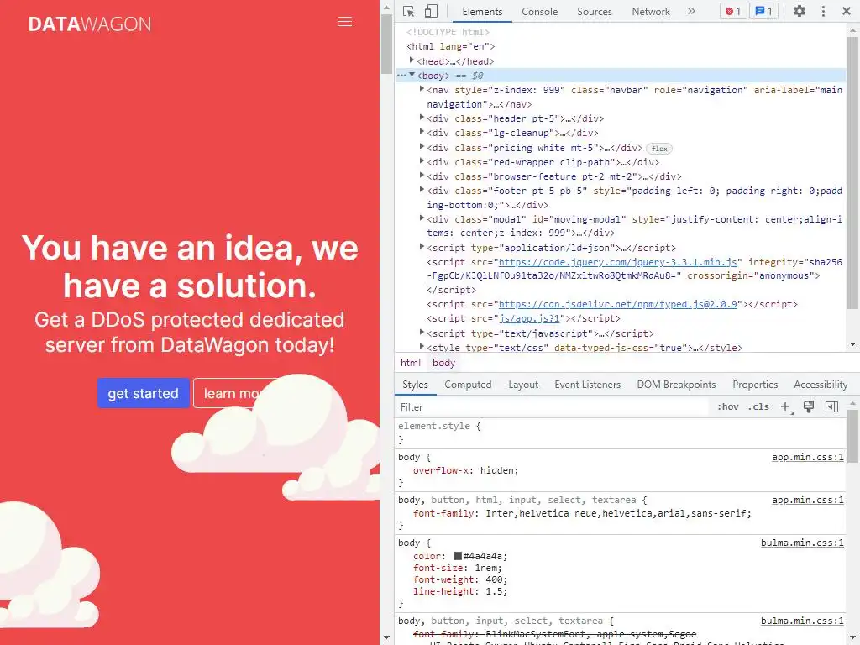
Task: Add new style rule plus icon
Action: (x=786, y=407)
